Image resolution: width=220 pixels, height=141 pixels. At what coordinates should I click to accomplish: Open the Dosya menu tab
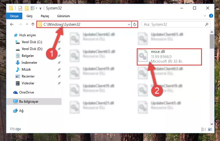click(14, 16)
